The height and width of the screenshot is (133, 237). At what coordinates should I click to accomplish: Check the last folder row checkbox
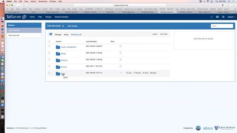pyautogui.click(x=49, y=73)
